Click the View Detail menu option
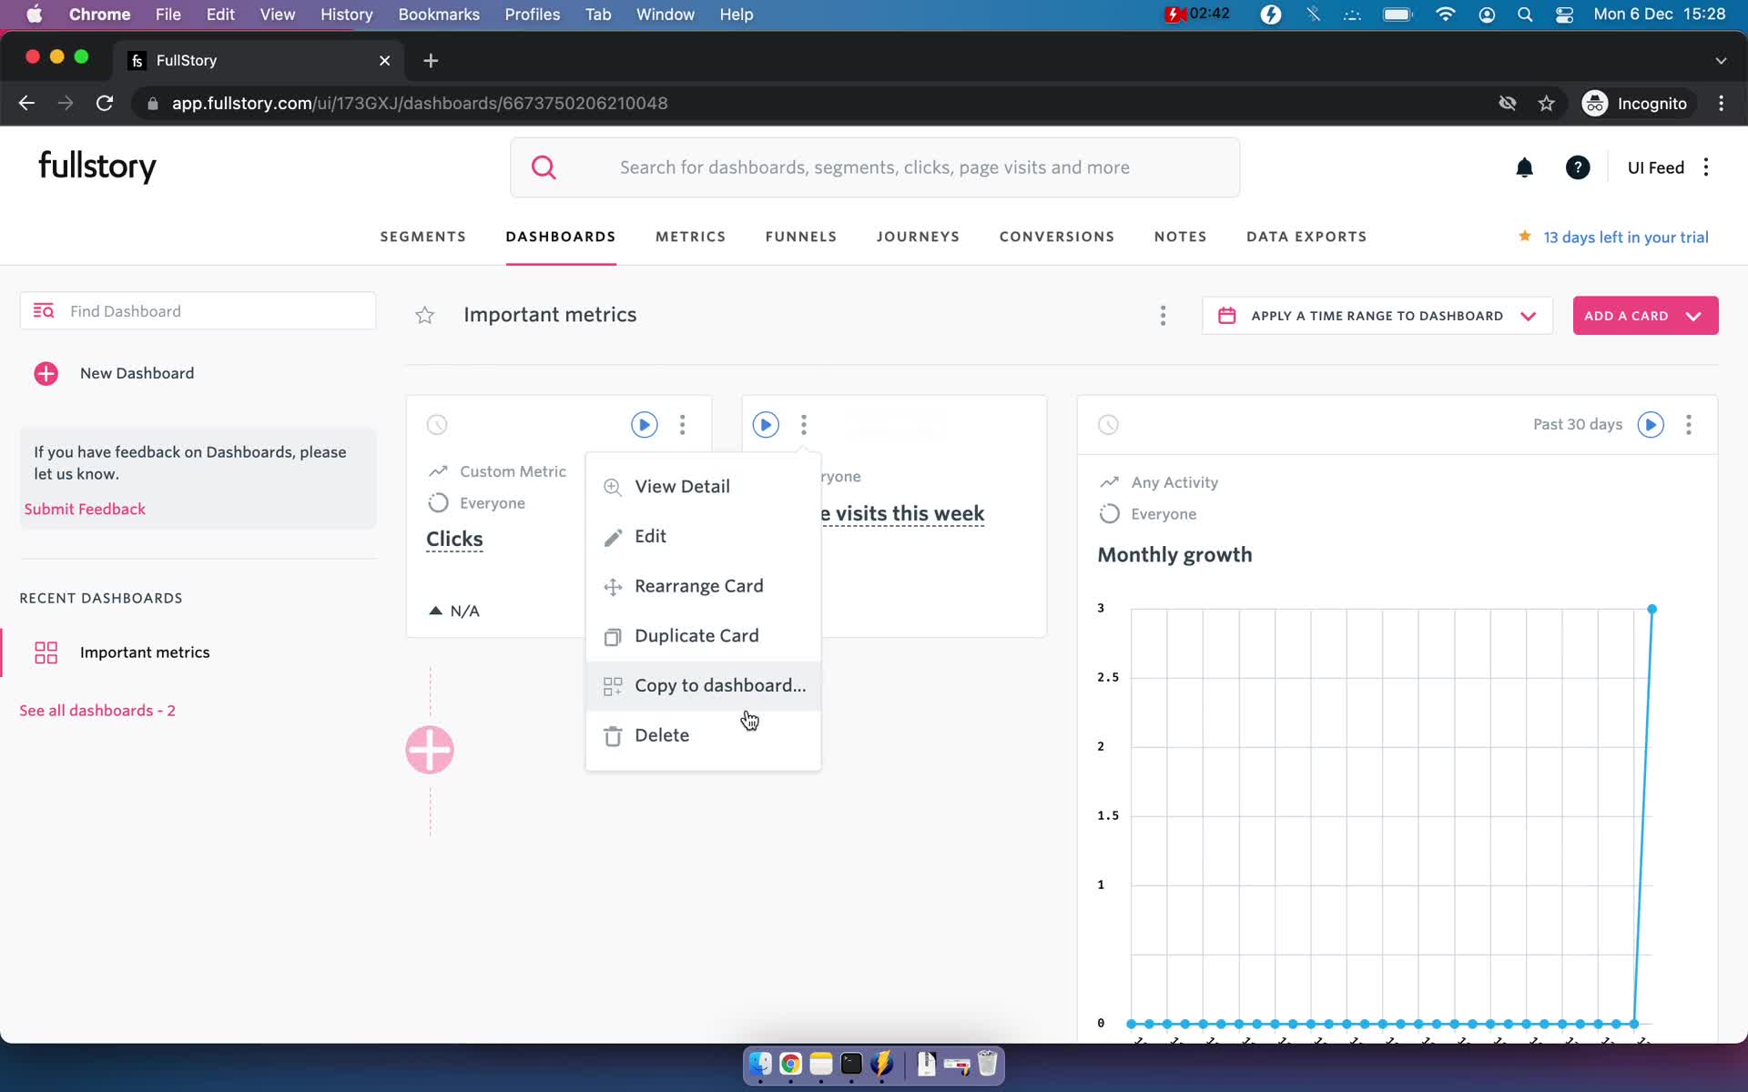This screenshot has height=1092, width=1748. (x=682, y=486)
